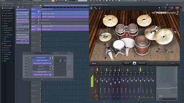Viewport: 184px width, 103px height.
Task: Select the Sytrus Bass Plunk clip on Track 6
Action: point(65,26)
